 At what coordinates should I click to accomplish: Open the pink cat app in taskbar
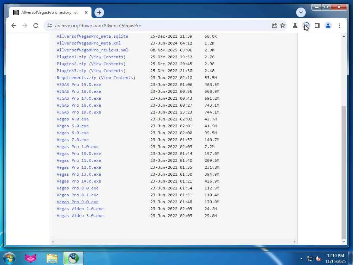pos(31,258)
